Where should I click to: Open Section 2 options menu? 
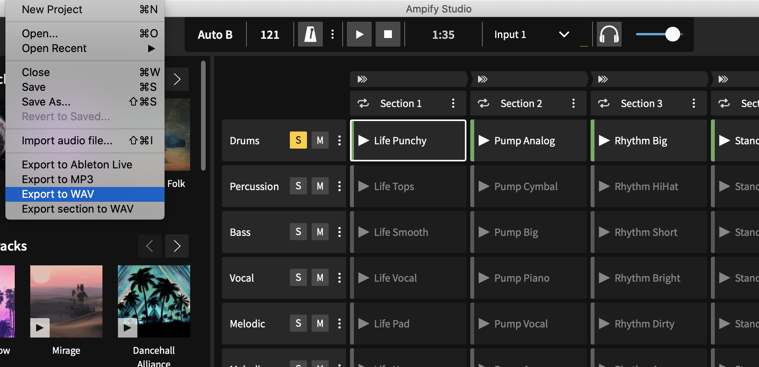coord(574,103)
